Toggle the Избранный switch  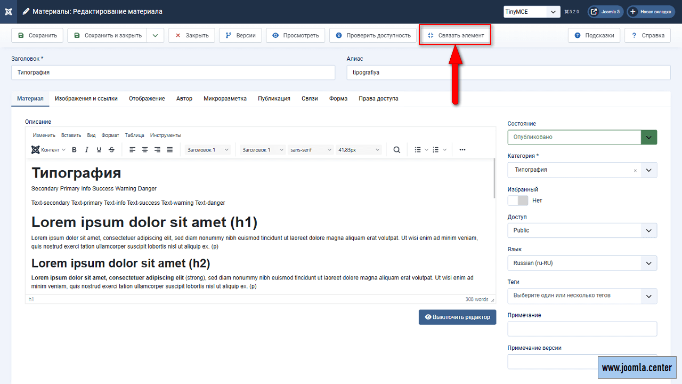tap(518, 201)
